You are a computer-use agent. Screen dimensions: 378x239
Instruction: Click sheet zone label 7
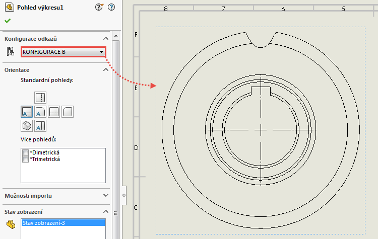223,9
